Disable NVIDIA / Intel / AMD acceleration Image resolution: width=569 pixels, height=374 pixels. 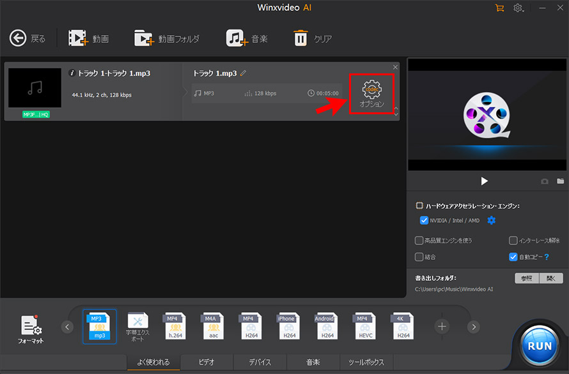point(424,220)
